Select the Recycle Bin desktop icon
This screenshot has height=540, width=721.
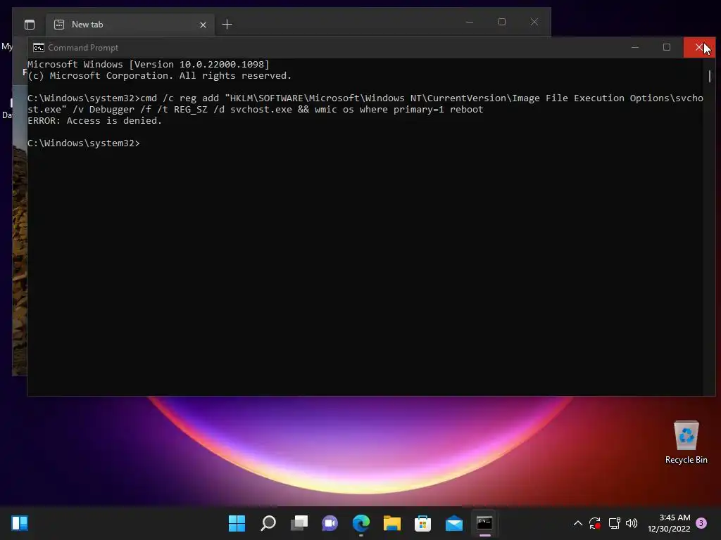pyautogui.click(x=686, y=442)
